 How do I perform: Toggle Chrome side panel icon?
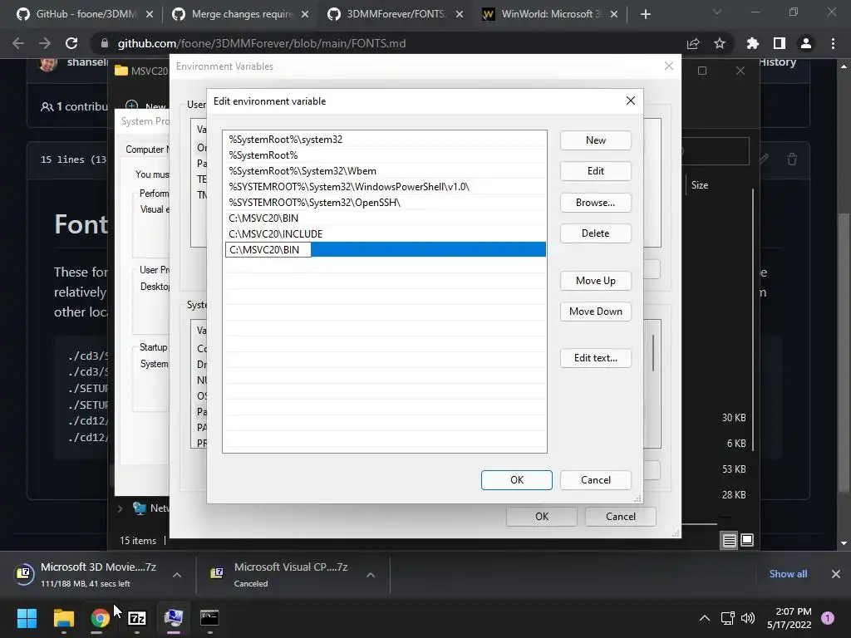780,43
